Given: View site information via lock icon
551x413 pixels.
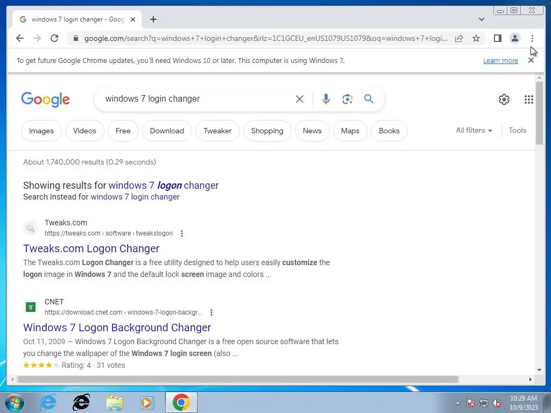Looking at the screenshot, I should 75,38.
